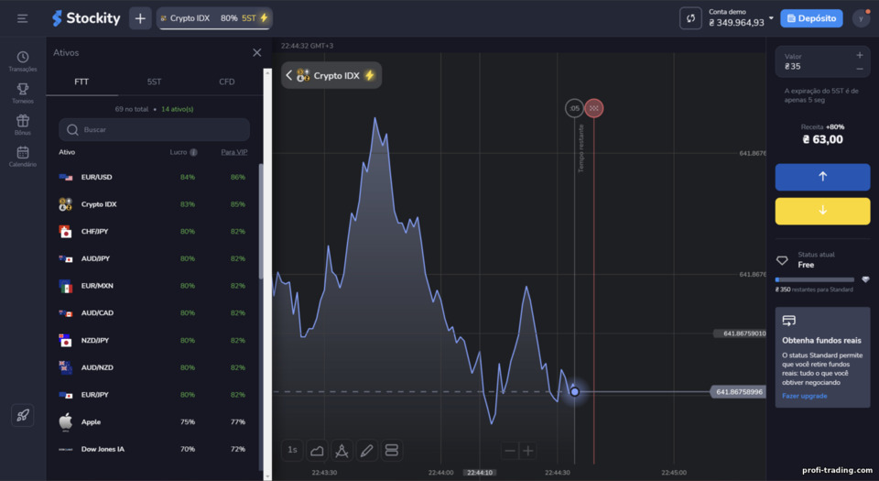Select AUD/NZD asset row

pyautogui.click(x=153, y=367)
